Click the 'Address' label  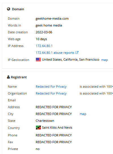click(x=14, y=107)
